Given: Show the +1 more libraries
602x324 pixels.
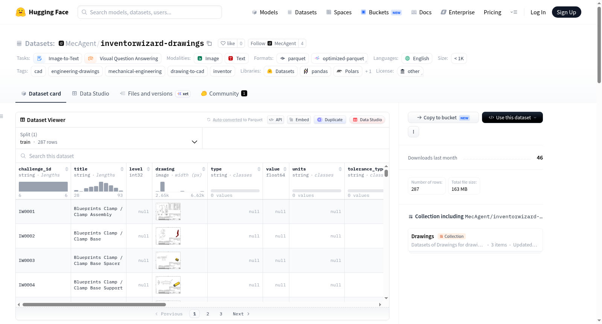Looking at the screenshot, I should [368, 71].
